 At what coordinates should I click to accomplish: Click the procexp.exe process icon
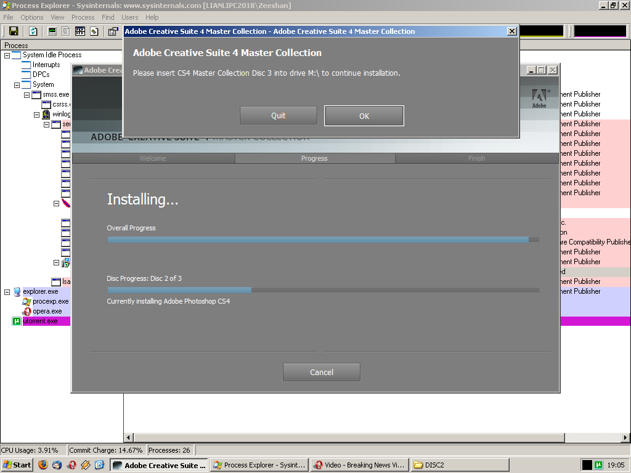[26, 301]
